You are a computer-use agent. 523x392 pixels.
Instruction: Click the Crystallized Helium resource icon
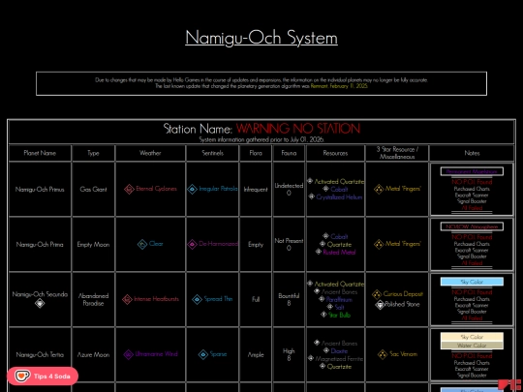pos(312,196)
